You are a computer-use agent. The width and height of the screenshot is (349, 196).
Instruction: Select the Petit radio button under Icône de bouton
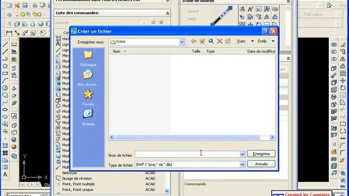pyautogui.click(x=185, y=19)
